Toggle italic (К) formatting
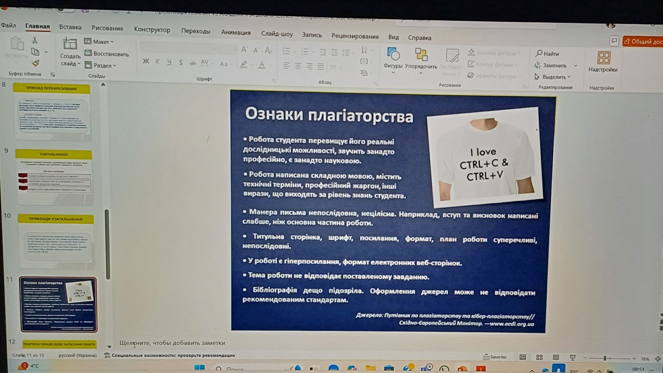 tap(157, 62)
